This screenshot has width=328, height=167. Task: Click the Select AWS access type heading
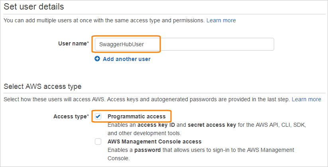point(43,86)
